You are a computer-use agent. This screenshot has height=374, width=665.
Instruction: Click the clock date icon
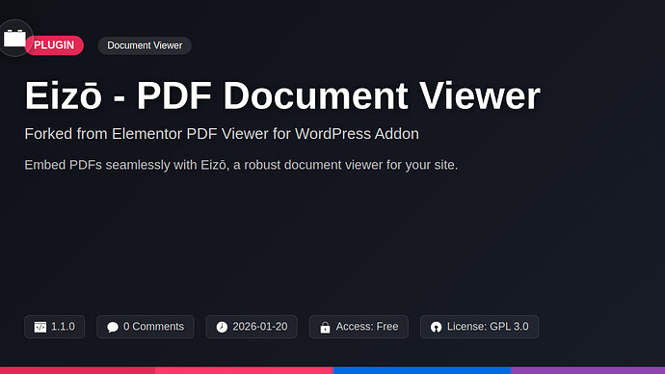point(222,327)
